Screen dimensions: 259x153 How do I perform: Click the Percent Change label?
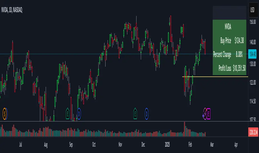click(x=222, y=54)
